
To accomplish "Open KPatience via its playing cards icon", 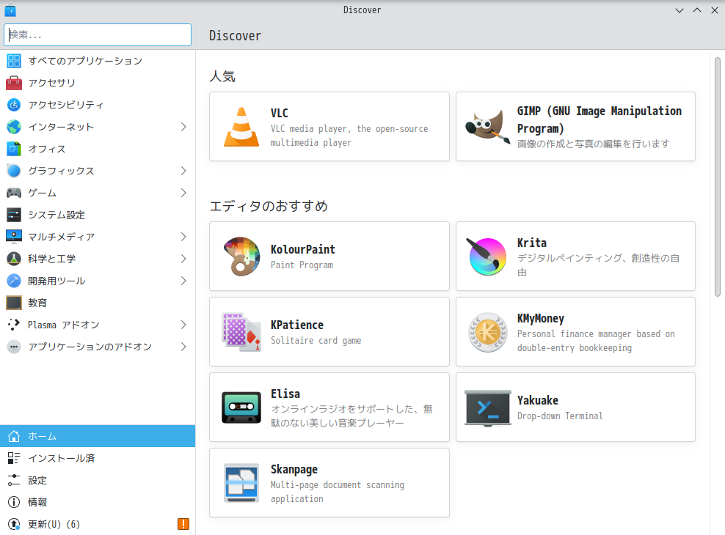I will point(241,331).
